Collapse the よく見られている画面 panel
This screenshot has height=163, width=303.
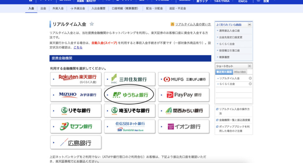click(x=249, y=25)
